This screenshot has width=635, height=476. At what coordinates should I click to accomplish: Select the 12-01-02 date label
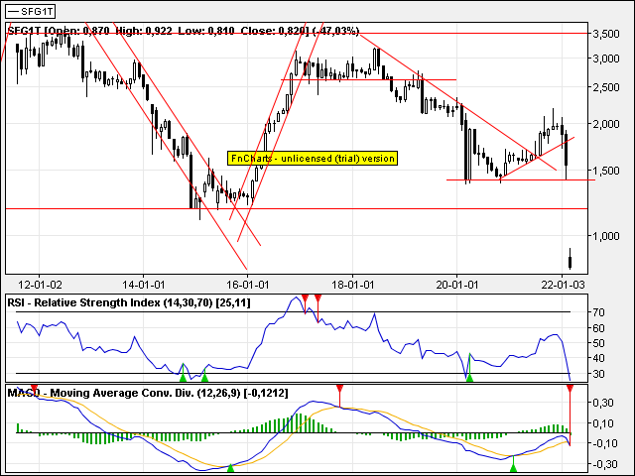40,285
